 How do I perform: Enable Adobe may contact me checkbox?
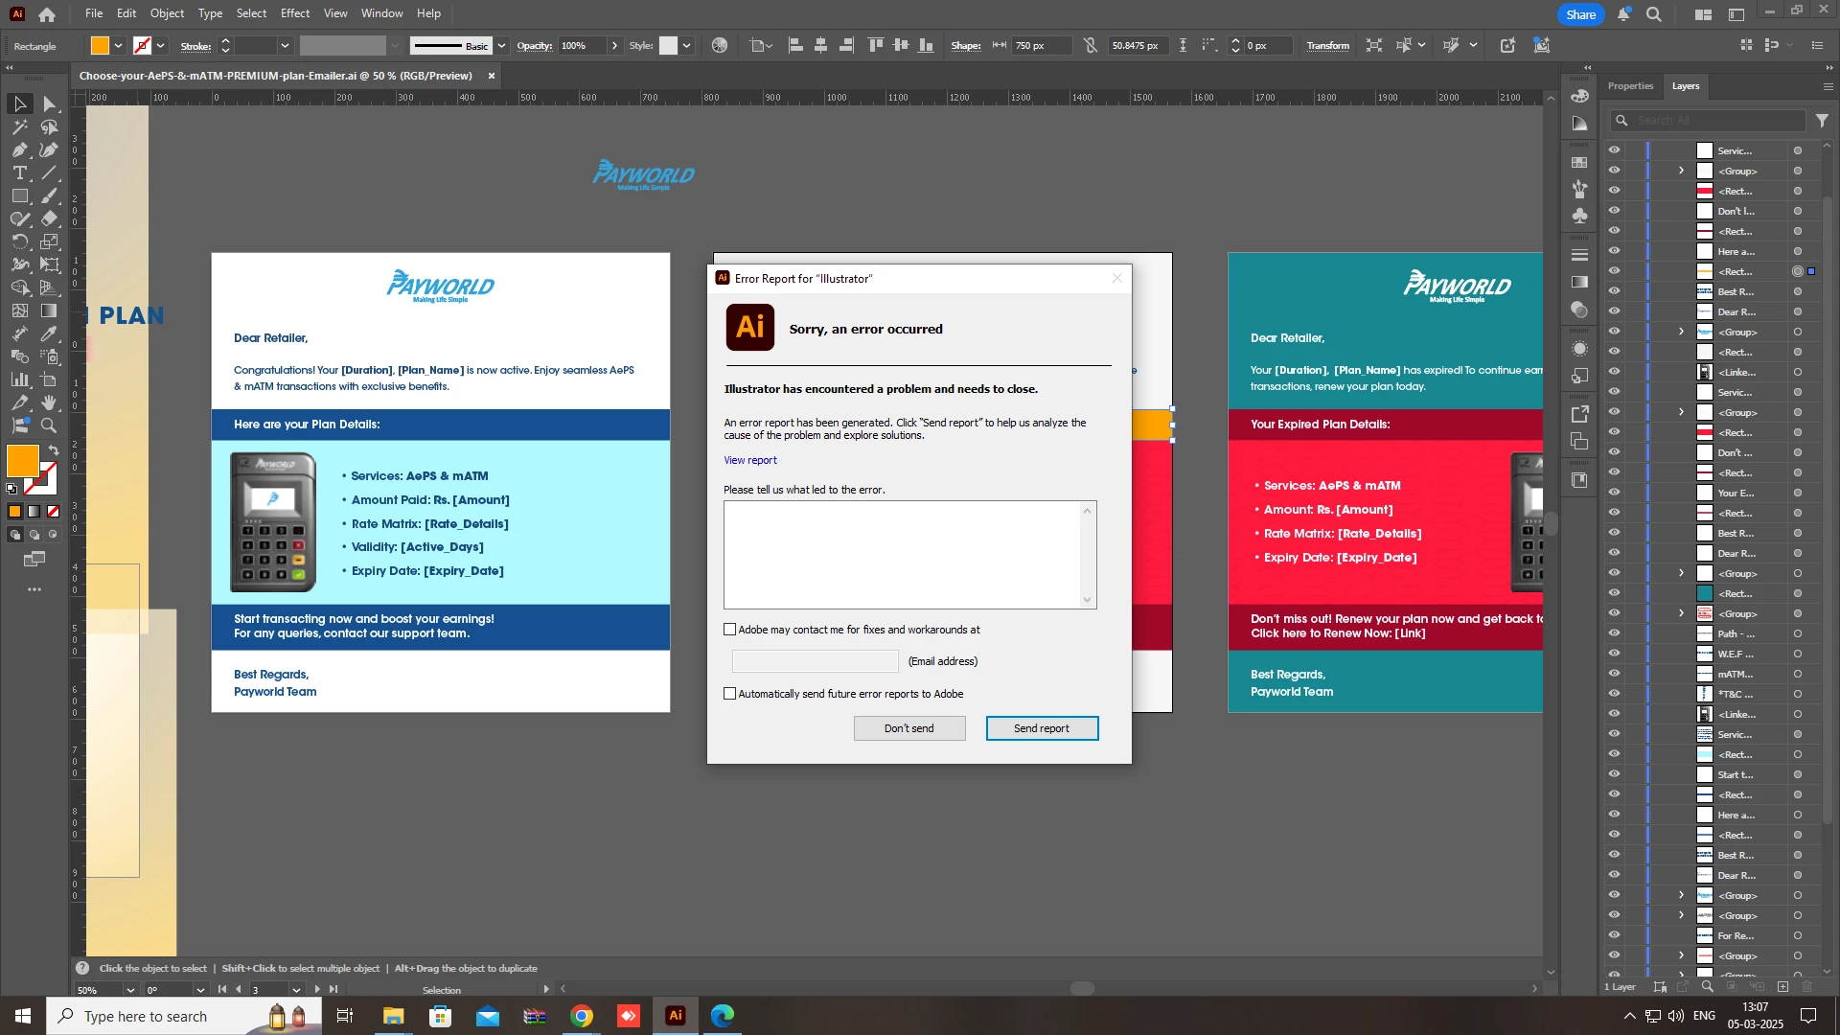[730, 630]
